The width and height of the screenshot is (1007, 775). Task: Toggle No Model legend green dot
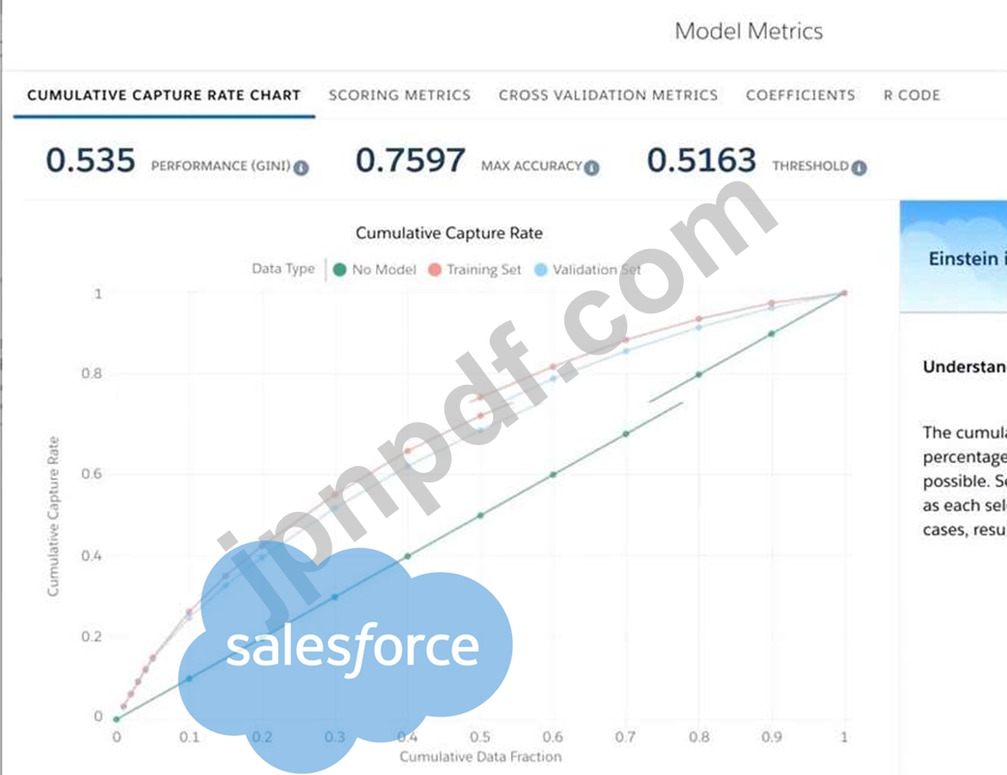pyautogui.click(x=339, y=270)
